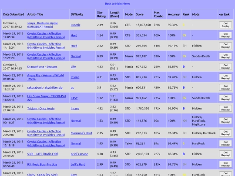Open DragonForce - Seasons link
235x176 pixels.
(x=42, y=67)
